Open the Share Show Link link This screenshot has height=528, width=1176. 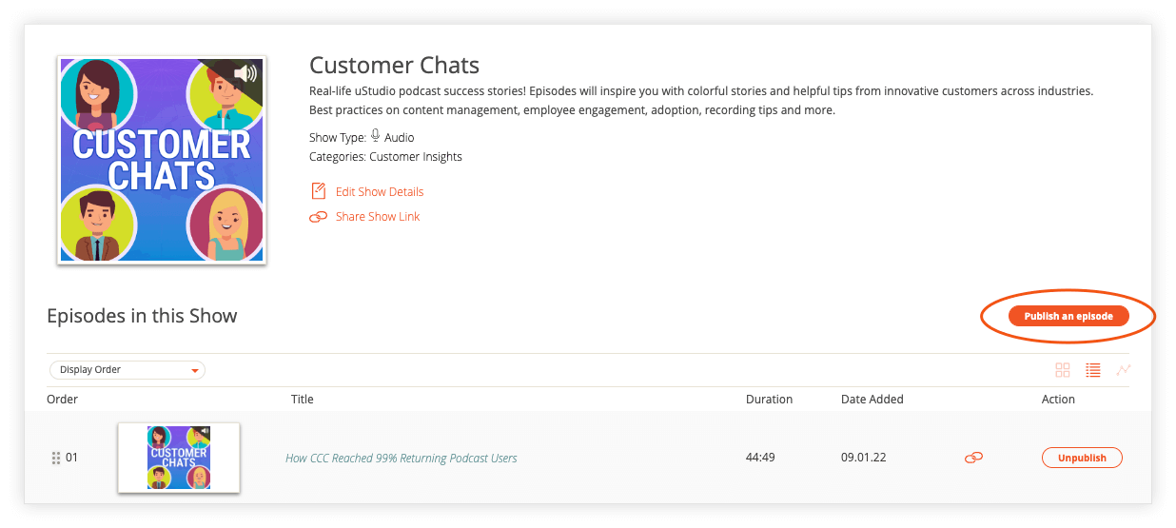pos(378,217)
